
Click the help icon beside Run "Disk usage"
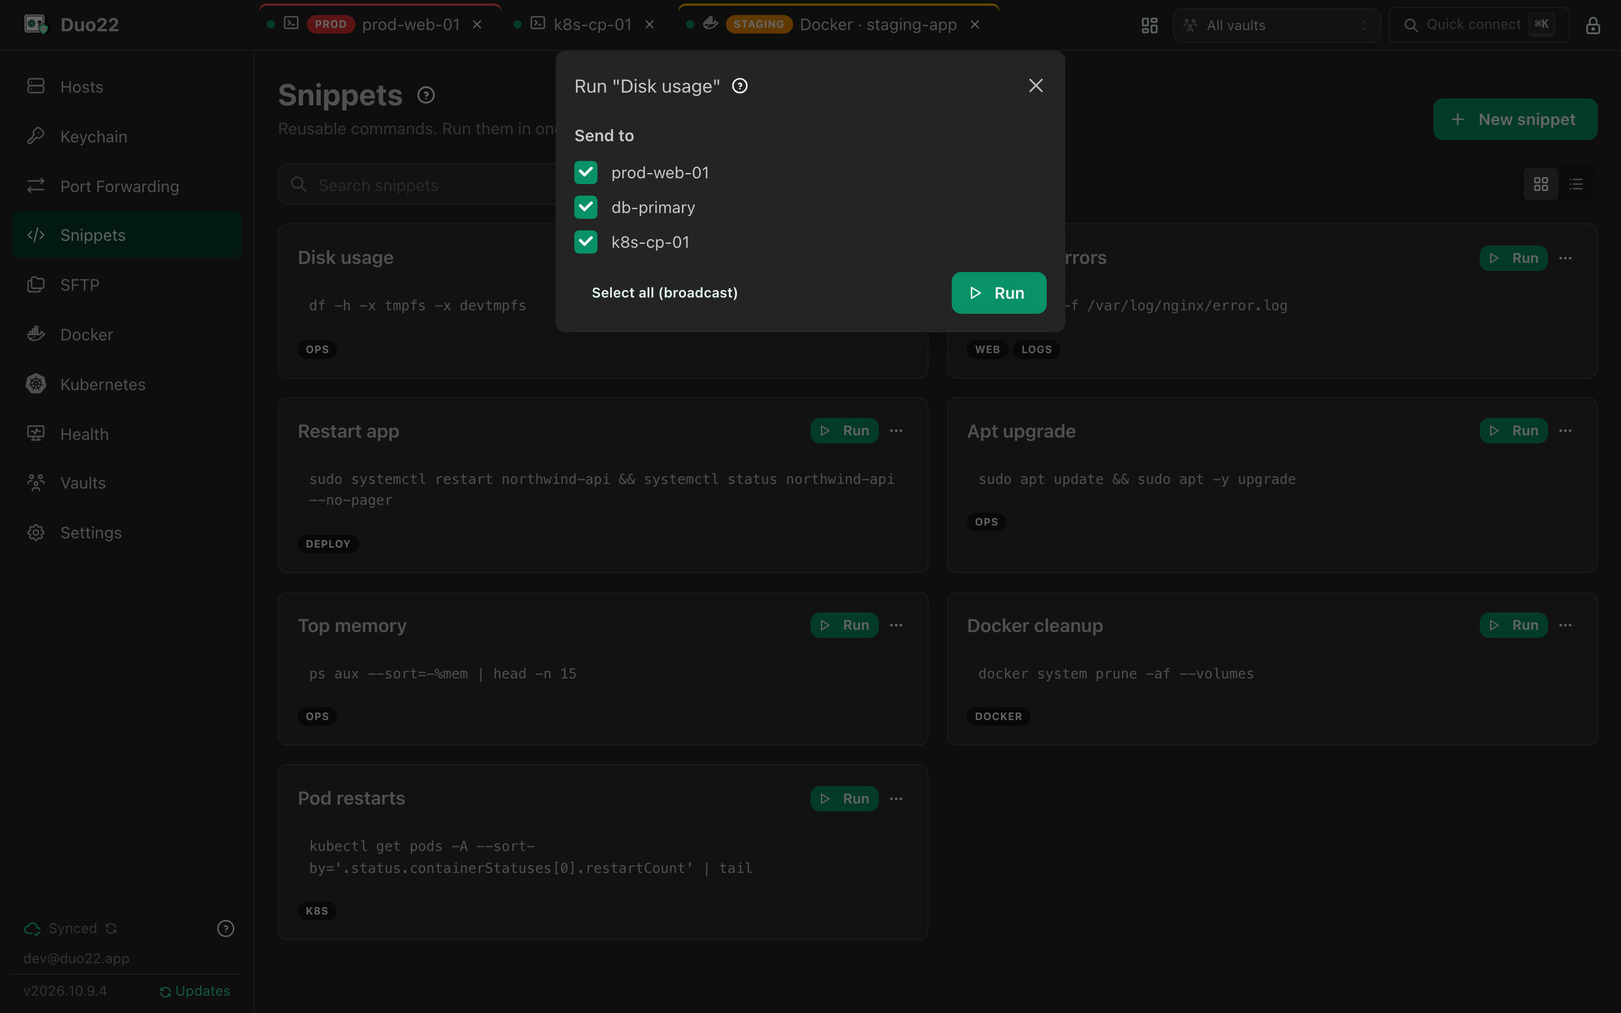tap(739, 86)
